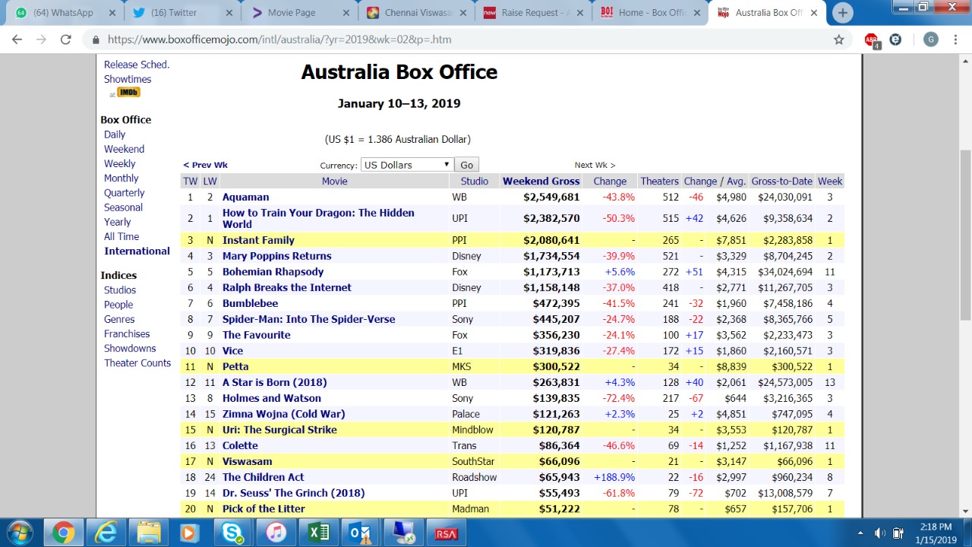Open the Studios index link
Screen dimensions: 972x547
click(x=120, y=290)
